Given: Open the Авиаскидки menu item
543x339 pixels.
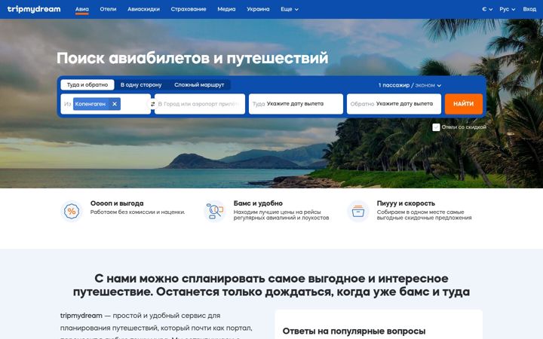Looking at the screenshot, I should click(x=143, y=9).
